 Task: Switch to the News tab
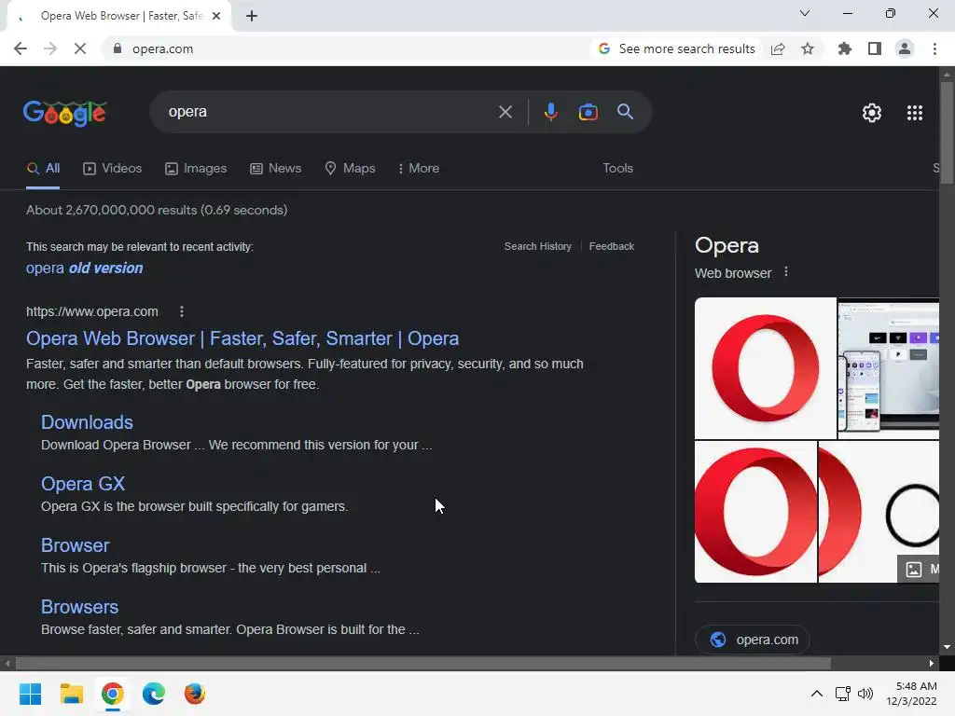click(275, 169)
